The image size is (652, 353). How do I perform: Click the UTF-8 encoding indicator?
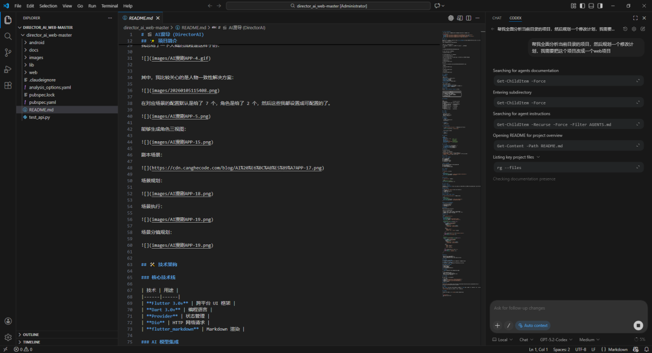point(581,349)
